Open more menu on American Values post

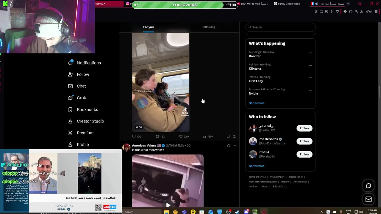(x=234, y=146)
